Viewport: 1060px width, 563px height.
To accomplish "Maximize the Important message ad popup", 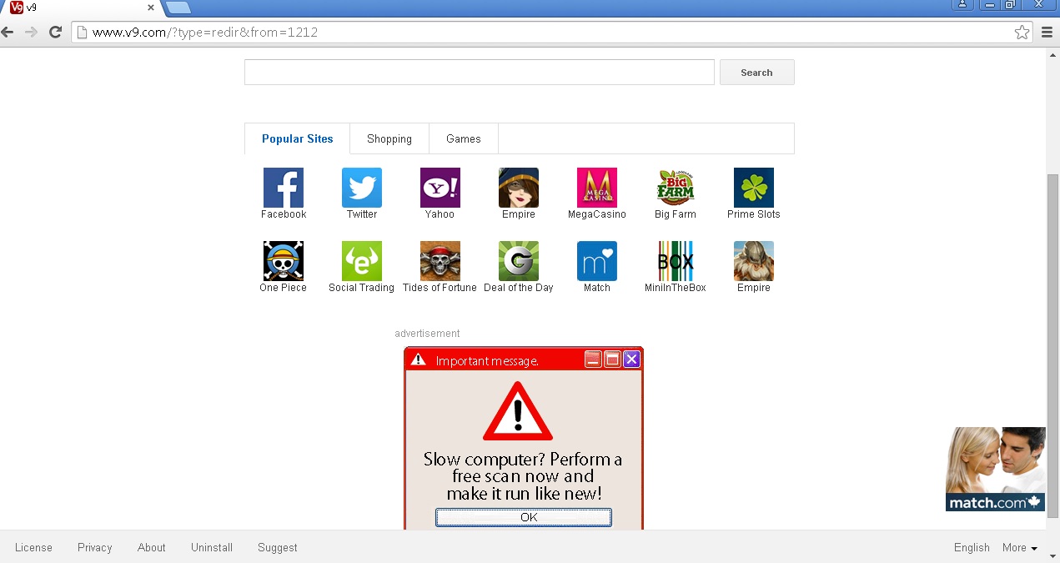I will coord(612,359).
